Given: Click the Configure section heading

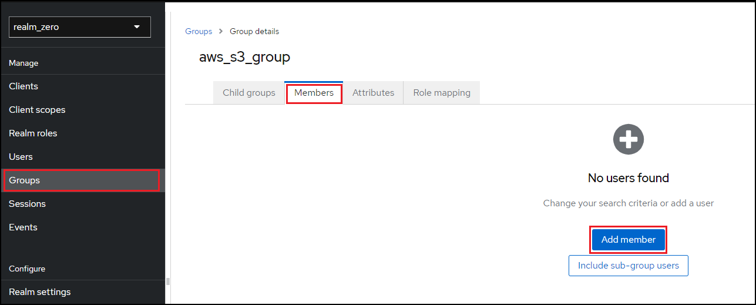Looking at the screenshot, I should tap(27, 269).
